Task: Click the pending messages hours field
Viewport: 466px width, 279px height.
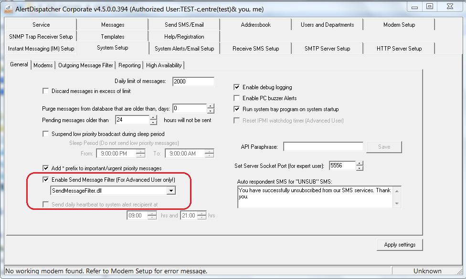Action: tap(132, 120)
